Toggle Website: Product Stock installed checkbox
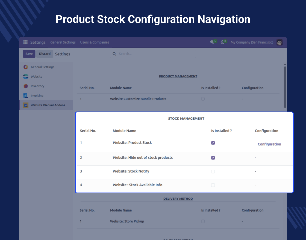 click(x=213, y=143)
